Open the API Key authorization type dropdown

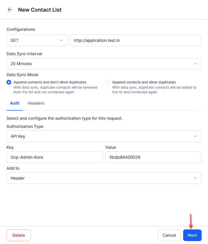104,136
